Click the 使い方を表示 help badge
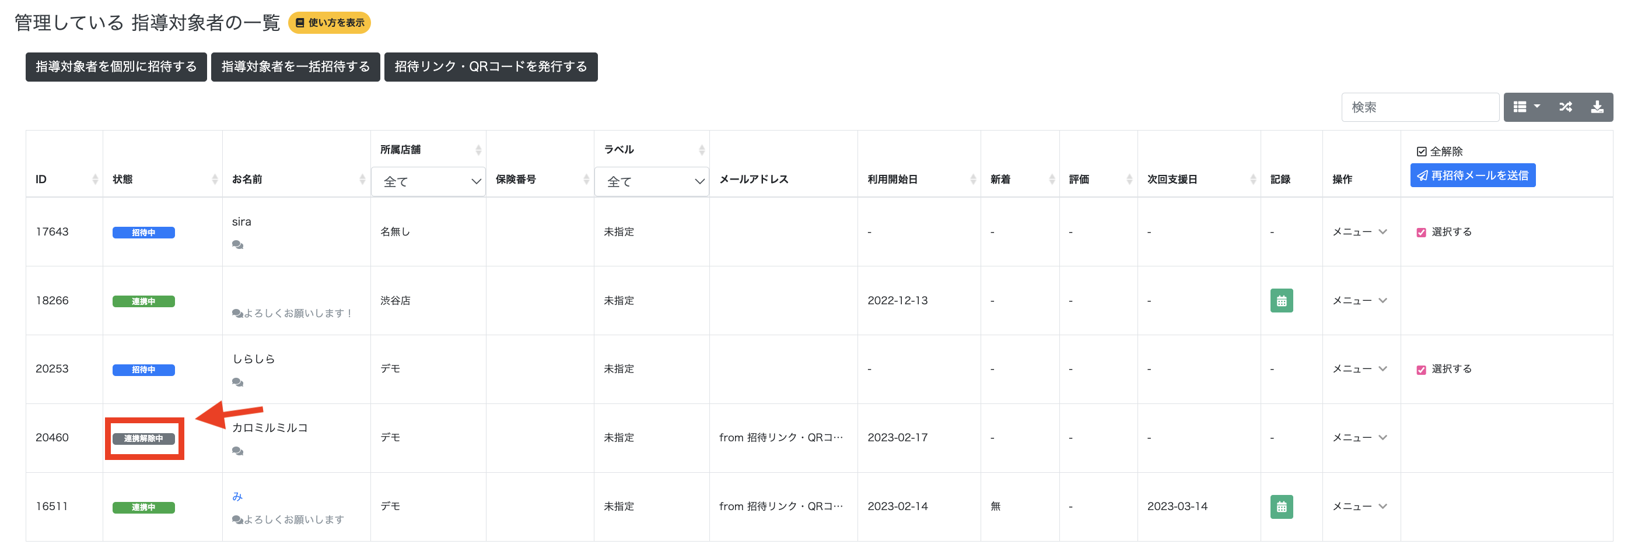The height and width of the screenshot is (548, 1631). point(329,23)
